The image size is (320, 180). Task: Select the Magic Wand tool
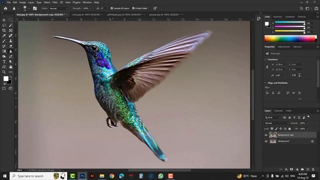click(10, 25)
